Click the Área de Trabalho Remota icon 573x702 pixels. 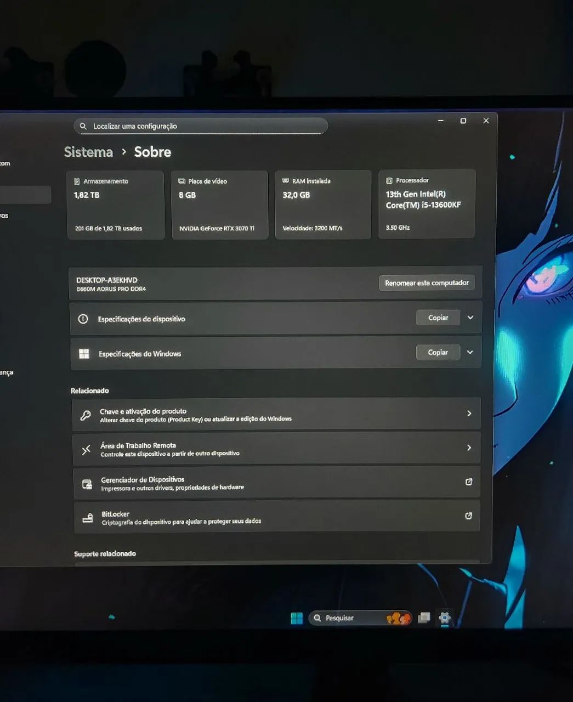click(x=86, y=450)
